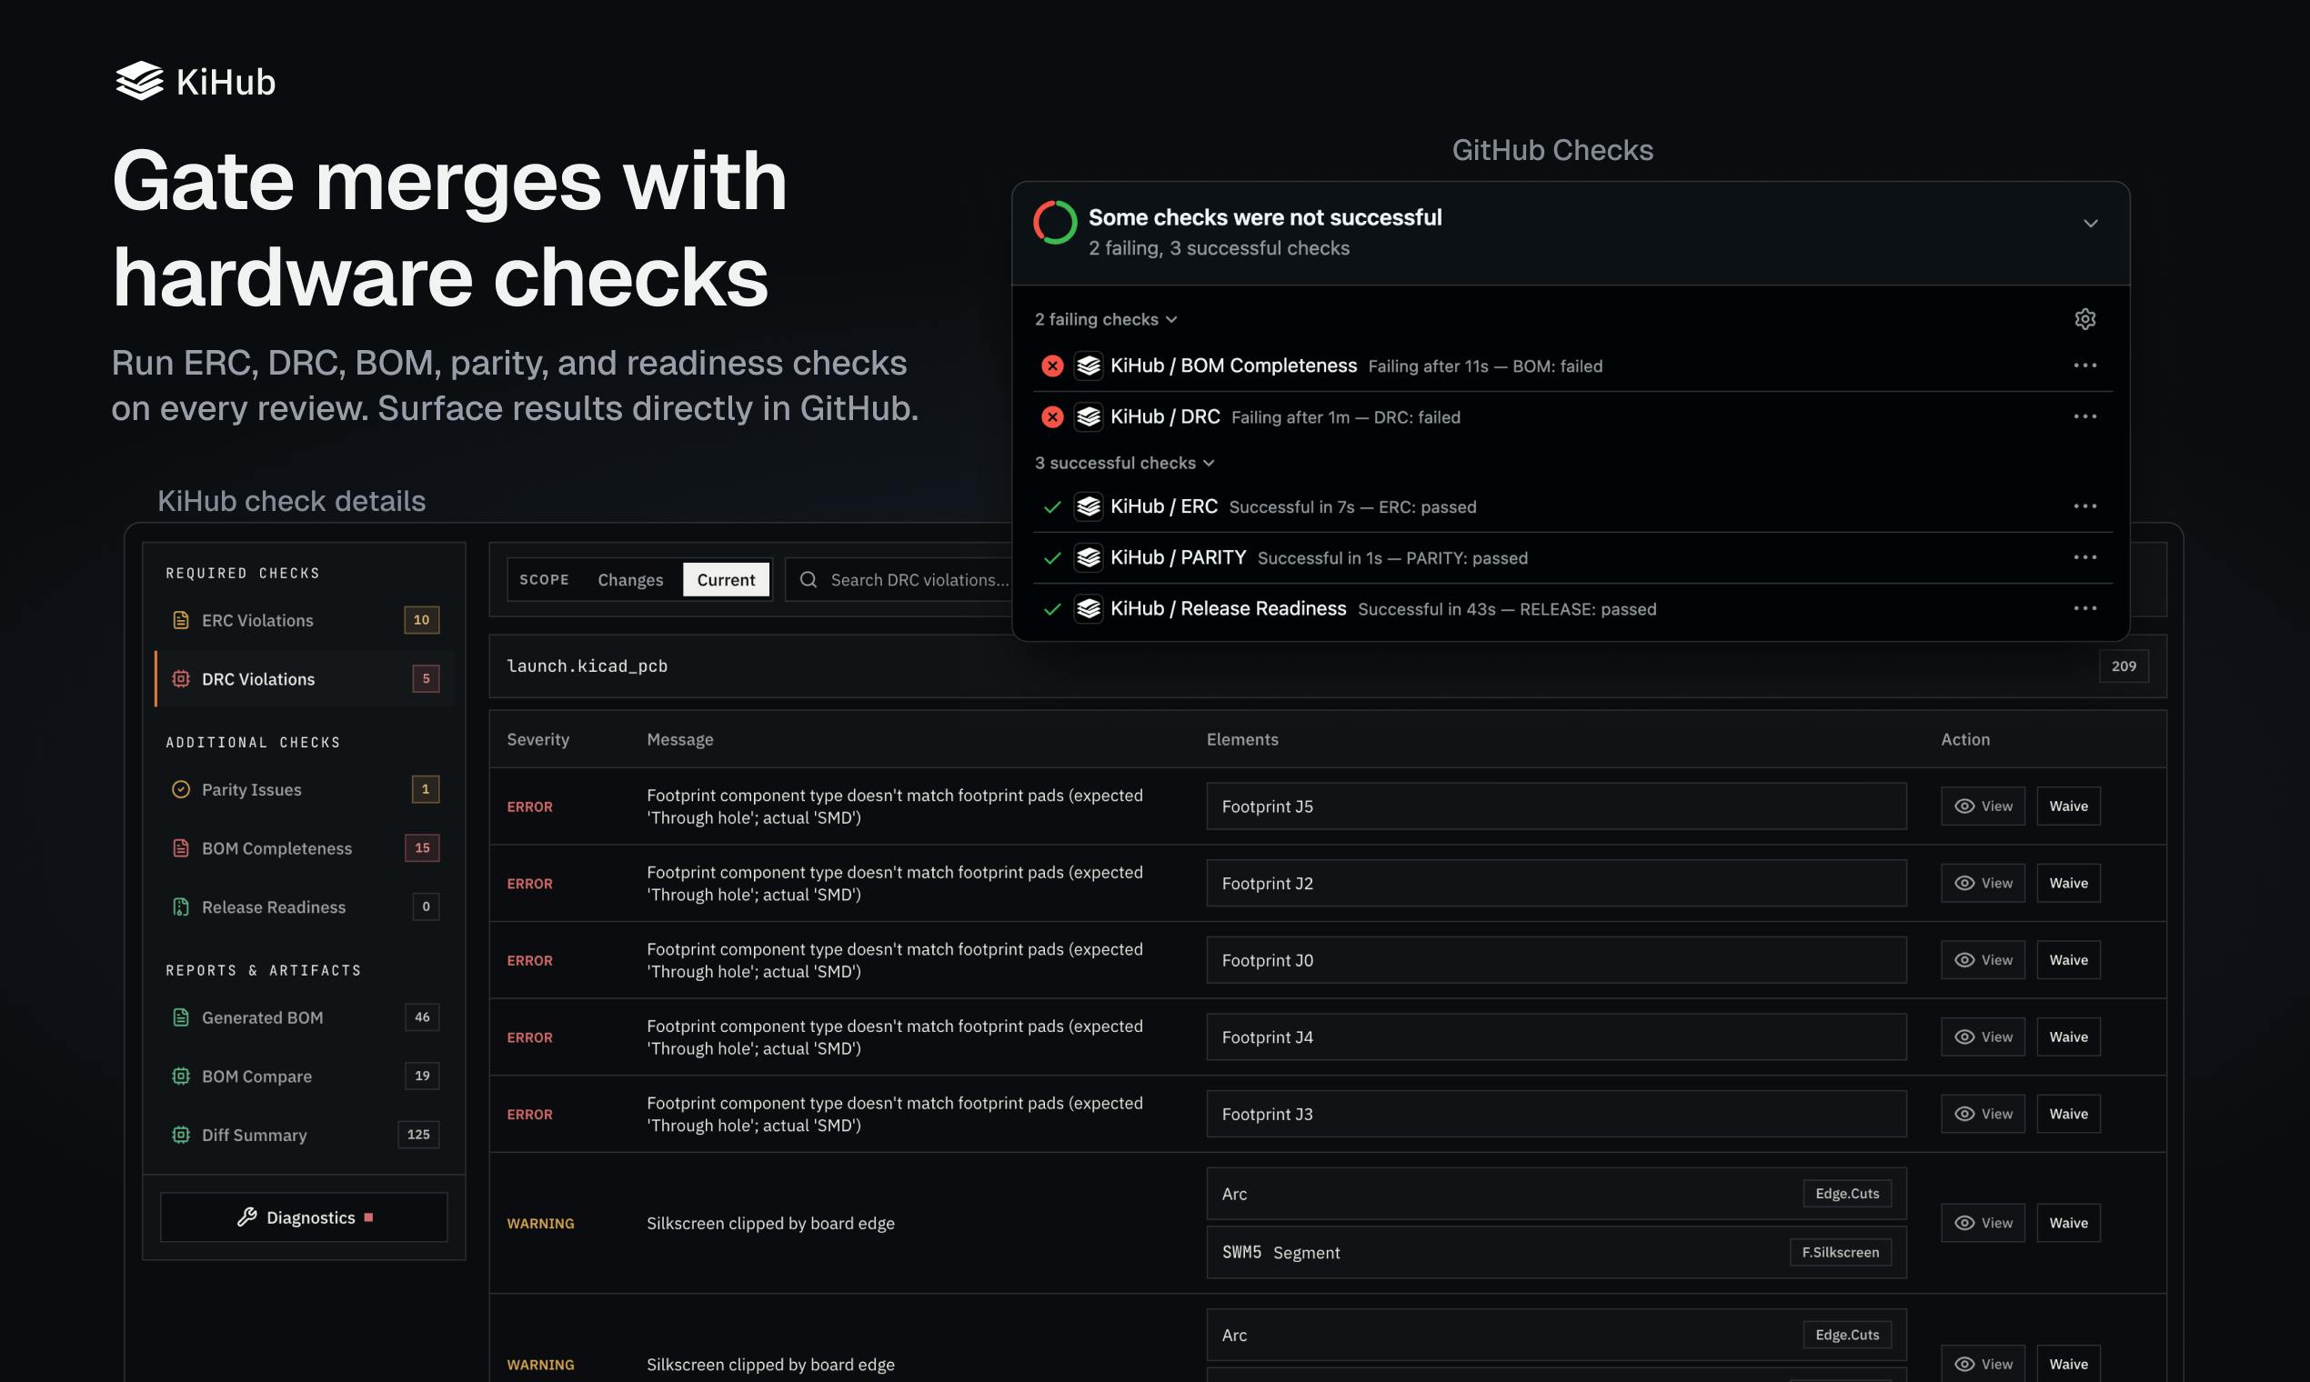Open BOM Compare report
Screen dimensions: 2310x1382
pos(304,1076)
